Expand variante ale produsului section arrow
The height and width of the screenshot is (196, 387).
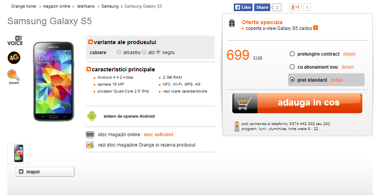[91, 42]
